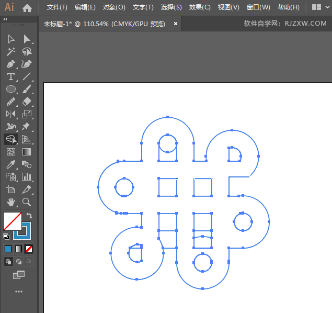
Task: Expand the toolbar with double arrows
Action: tap(5, 19)
